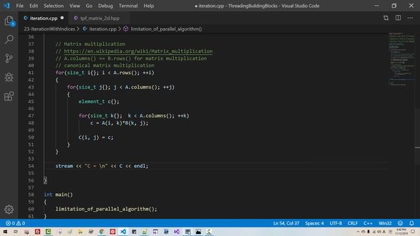Screen dimensions: 420x236
Task: Open the Source Control view
Action: (x=9, y=58)
